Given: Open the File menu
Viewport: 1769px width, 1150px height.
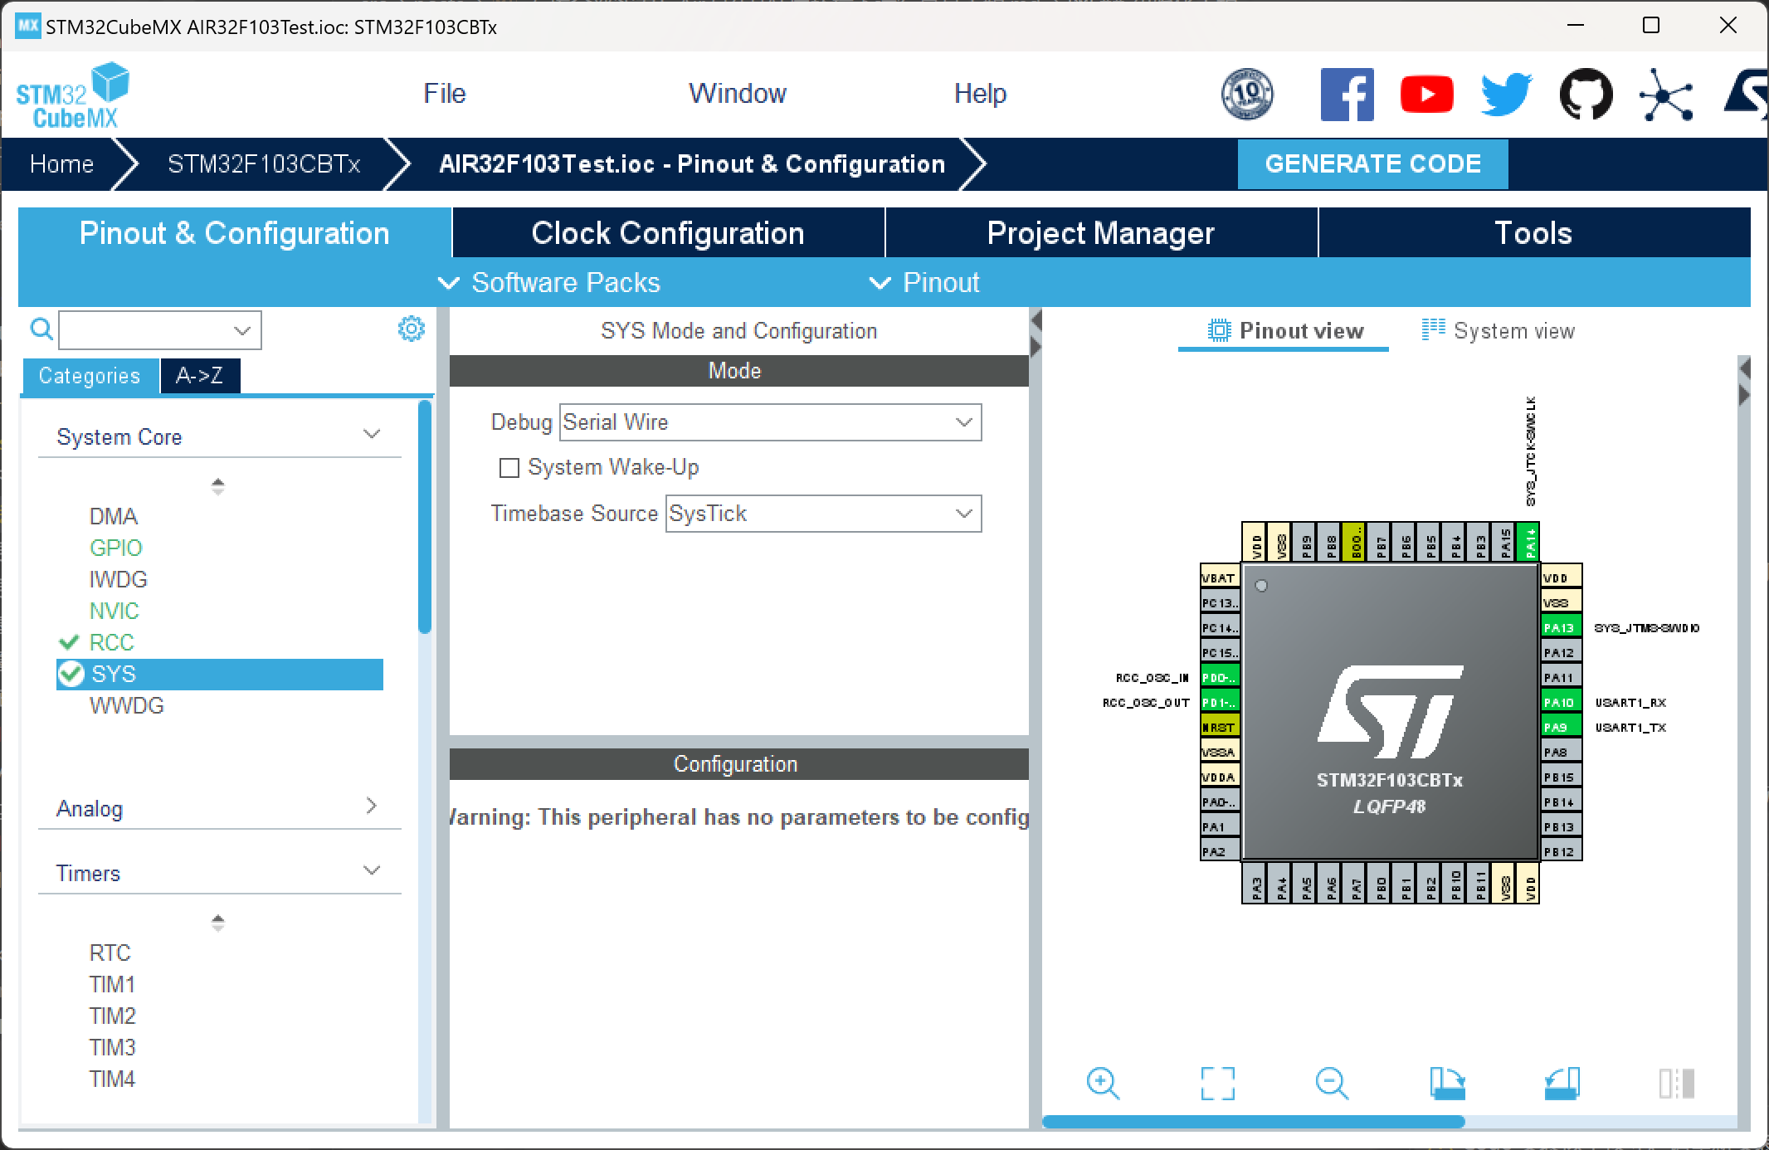Looking at the screenshot, I should pos(445,94).
